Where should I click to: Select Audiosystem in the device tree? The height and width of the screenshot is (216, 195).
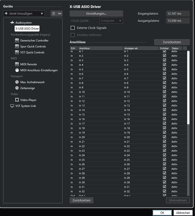(24, 23)
